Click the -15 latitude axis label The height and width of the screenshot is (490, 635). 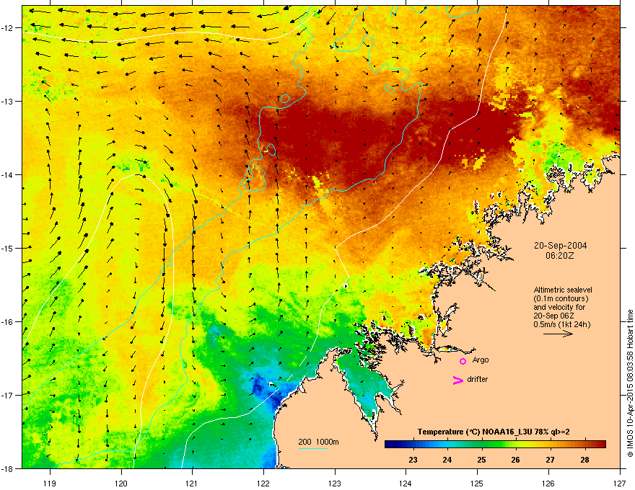[x=6, y=248]
